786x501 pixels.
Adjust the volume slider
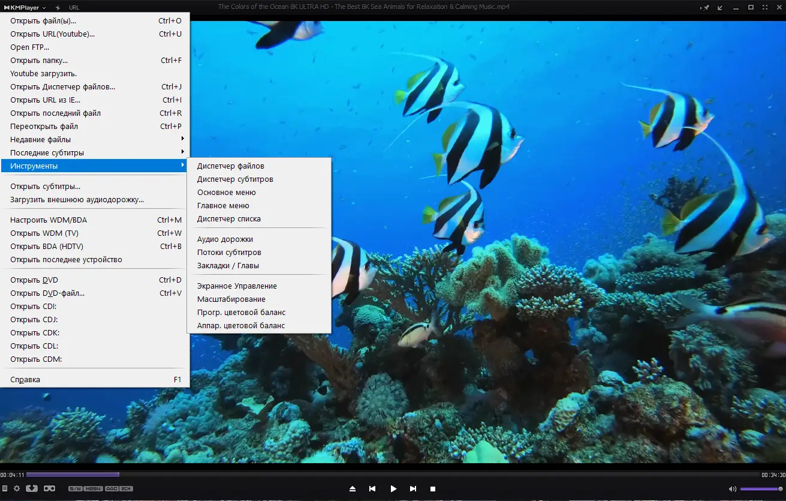click(x=761, y=489)
